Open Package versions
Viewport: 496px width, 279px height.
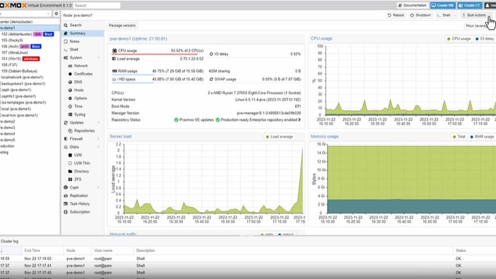tap(122, 26)
